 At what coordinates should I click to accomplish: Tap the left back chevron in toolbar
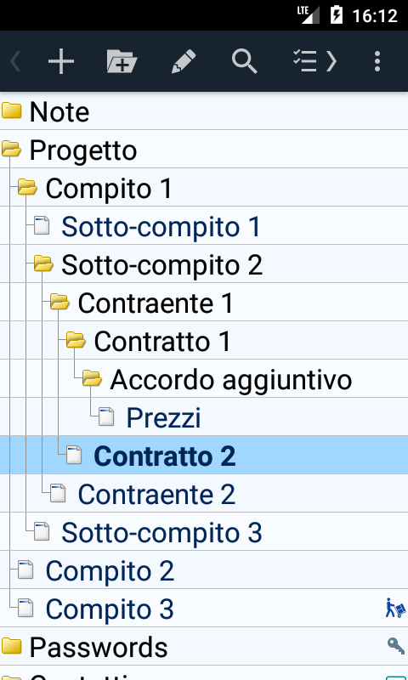tap(15, 61)
